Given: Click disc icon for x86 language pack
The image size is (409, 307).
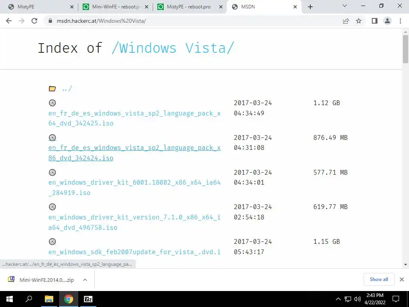Looking at the screenshot, I should tap(52, 138).
